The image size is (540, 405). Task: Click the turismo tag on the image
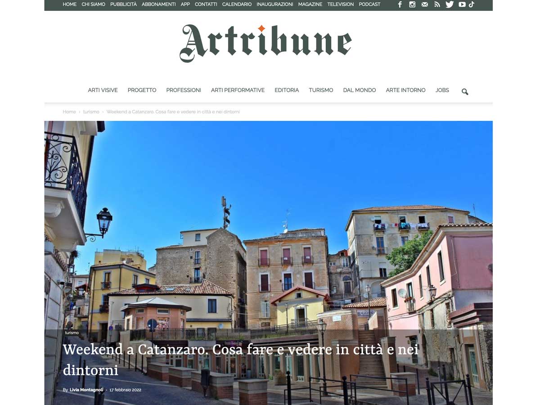coord(72,333)
